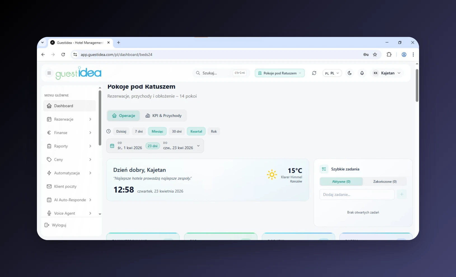Expand Rezerwacje submenu chevron

(90, 119)
